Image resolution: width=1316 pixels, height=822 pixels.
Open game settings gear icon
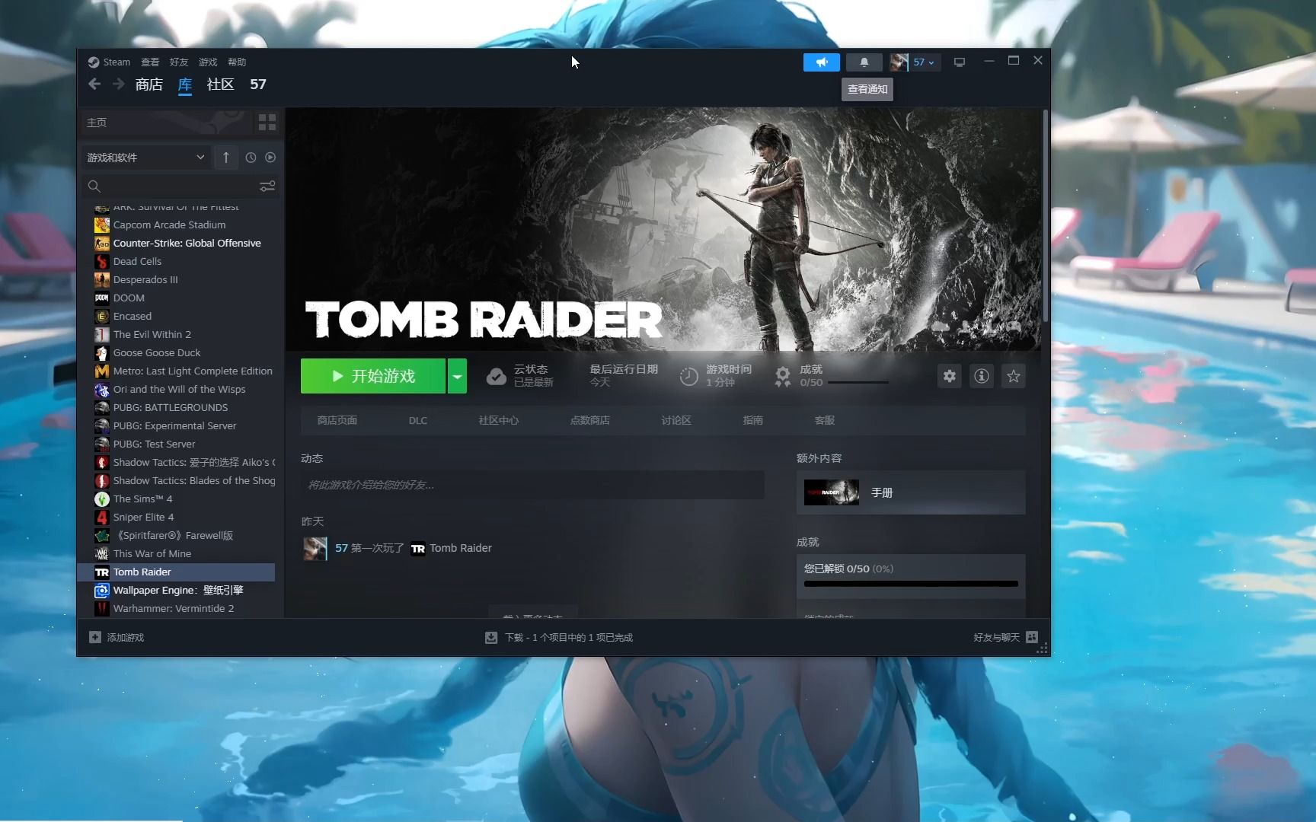(x=950, y=376)
